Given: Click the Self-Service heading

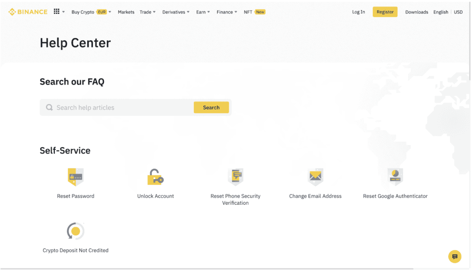Looking at the screenshot, I should tap(65, 151).
